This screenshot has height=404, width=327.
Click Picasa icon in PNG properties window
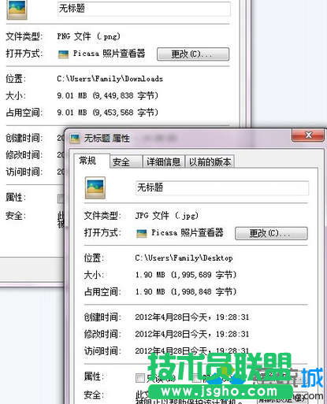63,54
